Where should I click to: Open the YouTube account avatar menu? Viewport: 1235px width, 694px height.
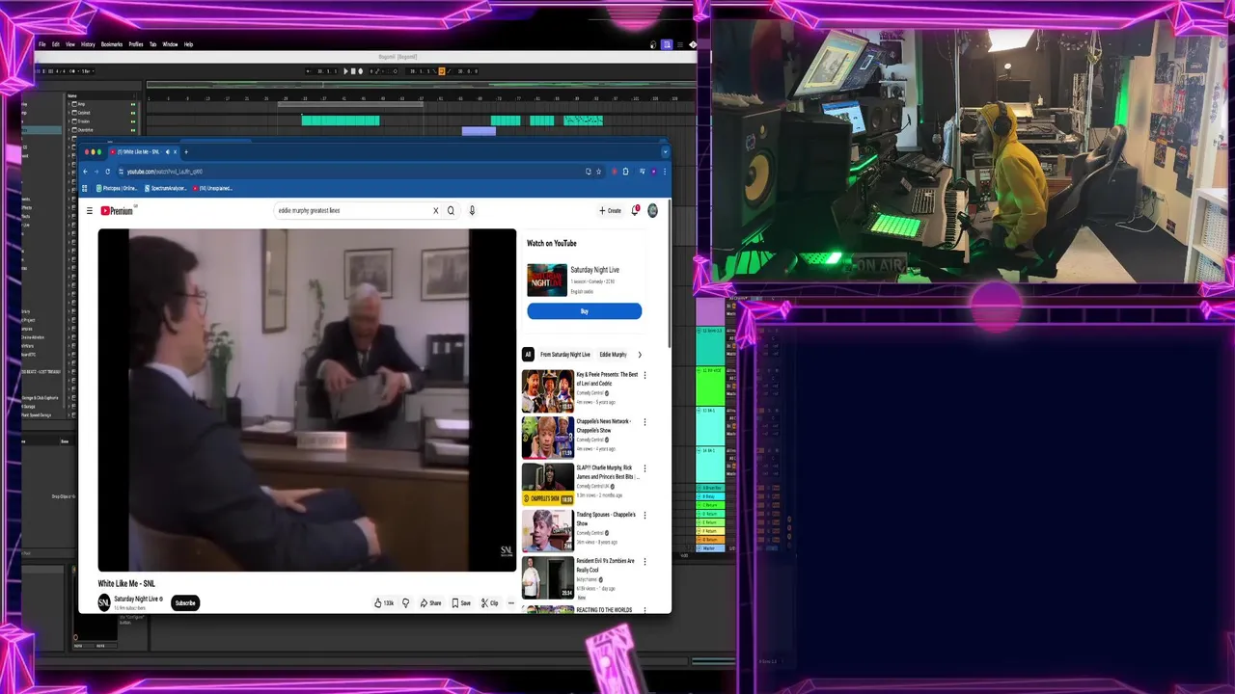[x=652, y=210]
